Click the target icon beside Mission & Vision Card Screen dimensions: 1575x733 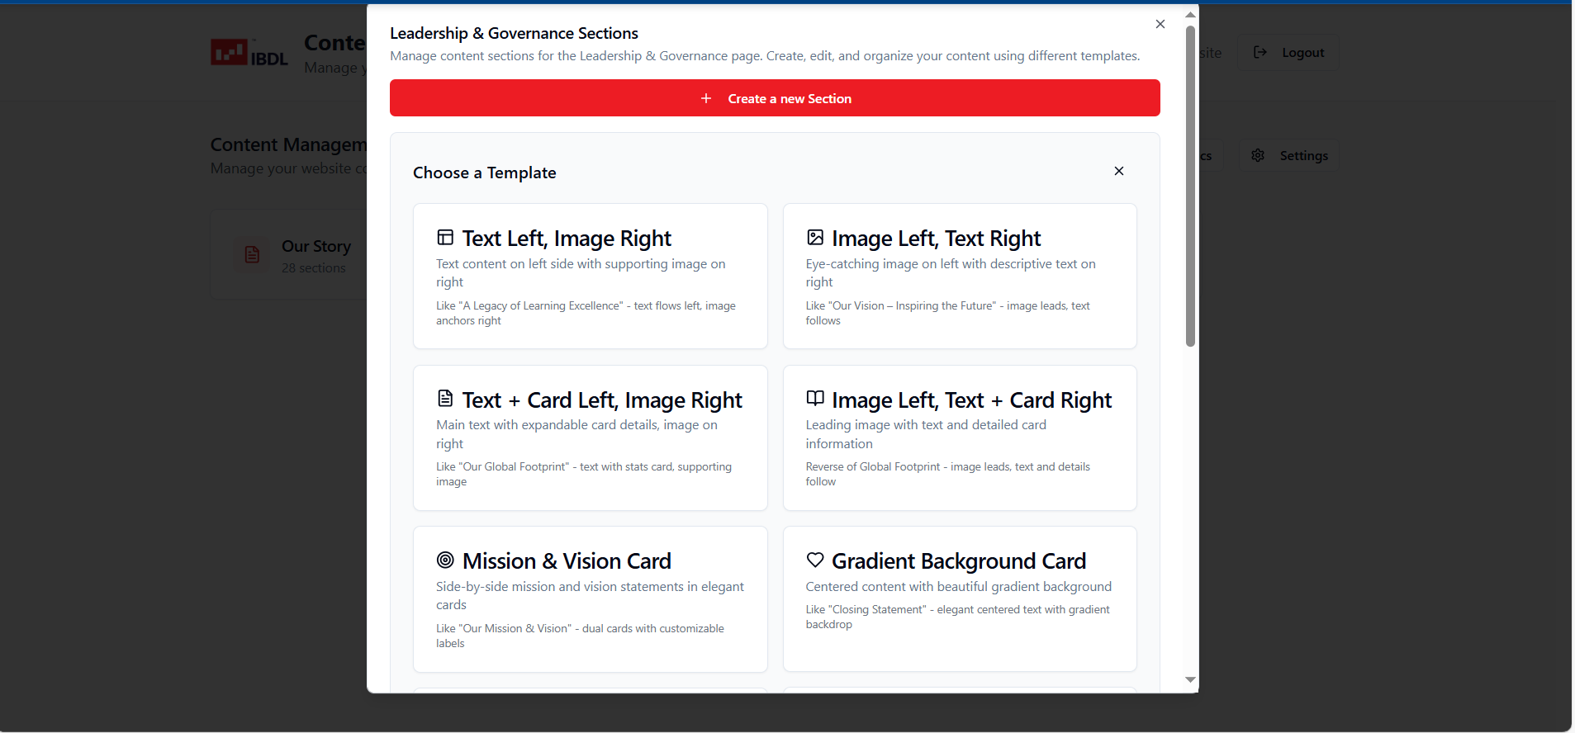[x=445, y=560]
